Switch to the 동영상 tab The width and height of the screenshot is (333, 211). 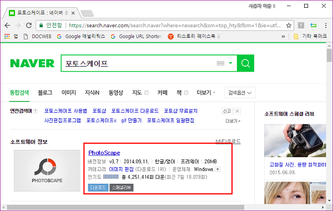(x=116, y=93)
